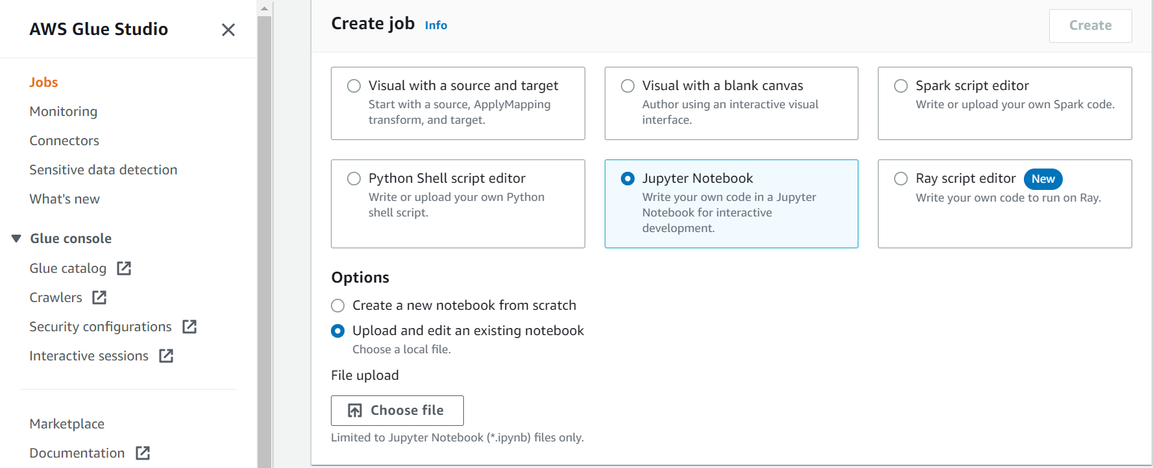The image size is (1153, 468).
Task: Collapse the Glue console section
Action: pyautogui.click(x=16, y=239)
